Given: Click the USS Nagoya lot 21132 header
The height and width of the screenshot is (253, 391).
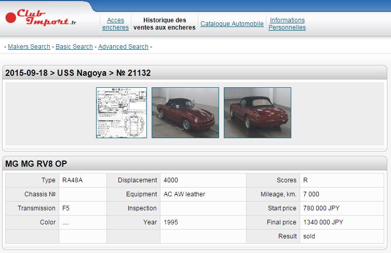Looking at the screenshot, I should (x=78, y=73).
